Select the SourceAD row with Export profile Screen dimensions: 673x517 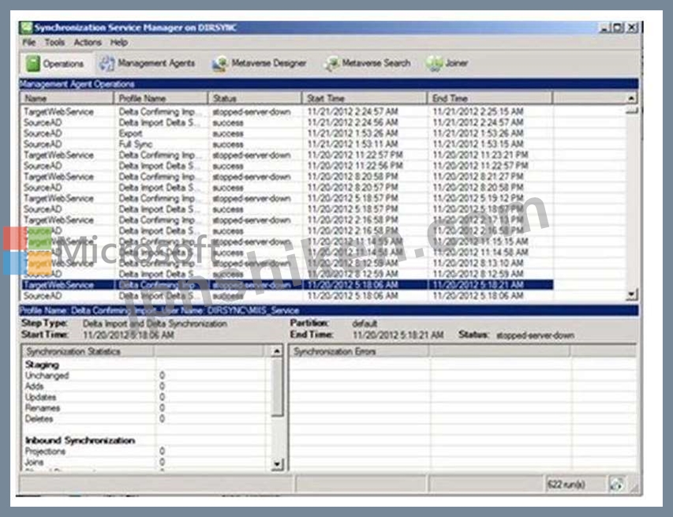coord(286,133)
